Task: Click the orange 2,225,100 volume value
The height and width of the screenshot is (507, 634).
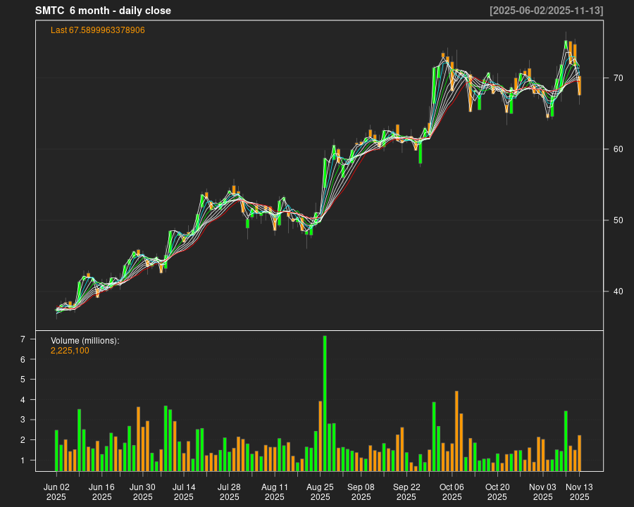Action: coord(70,351)
